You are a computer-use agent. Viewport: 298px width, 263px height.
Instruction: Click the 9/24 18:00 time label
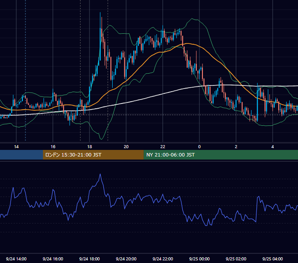click(89, 259)
